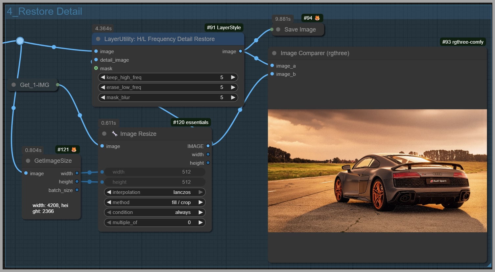
Task: Click the #91 LayerStyle badge
Action: pos(224,28)
